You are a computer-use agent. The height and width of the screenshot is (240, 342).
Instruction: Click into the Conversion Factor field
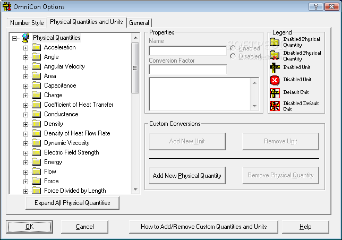coord(188,70)
